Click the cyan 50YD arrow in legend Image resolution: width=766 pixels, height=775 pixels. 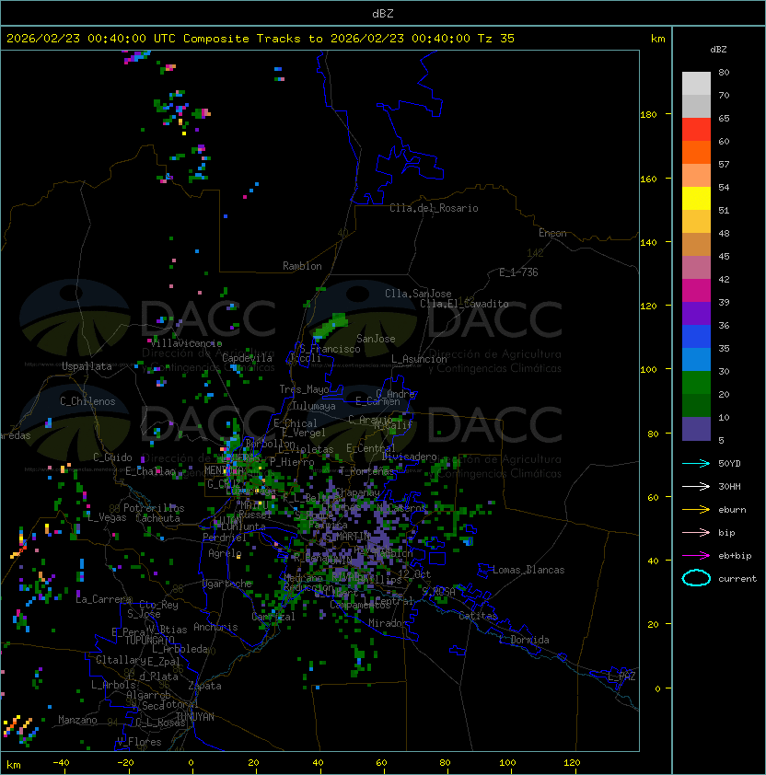click(x=696, y=464)
